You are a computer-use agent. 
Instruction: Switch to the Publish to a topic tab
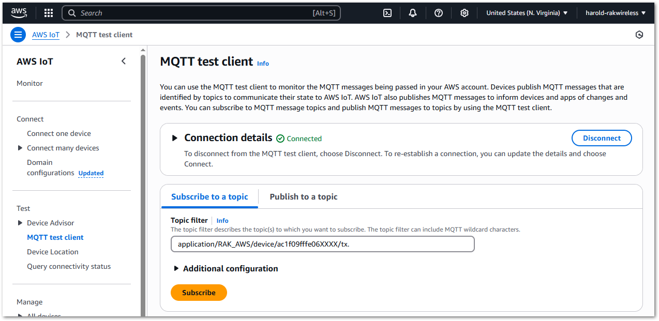(x=303, y=196)
